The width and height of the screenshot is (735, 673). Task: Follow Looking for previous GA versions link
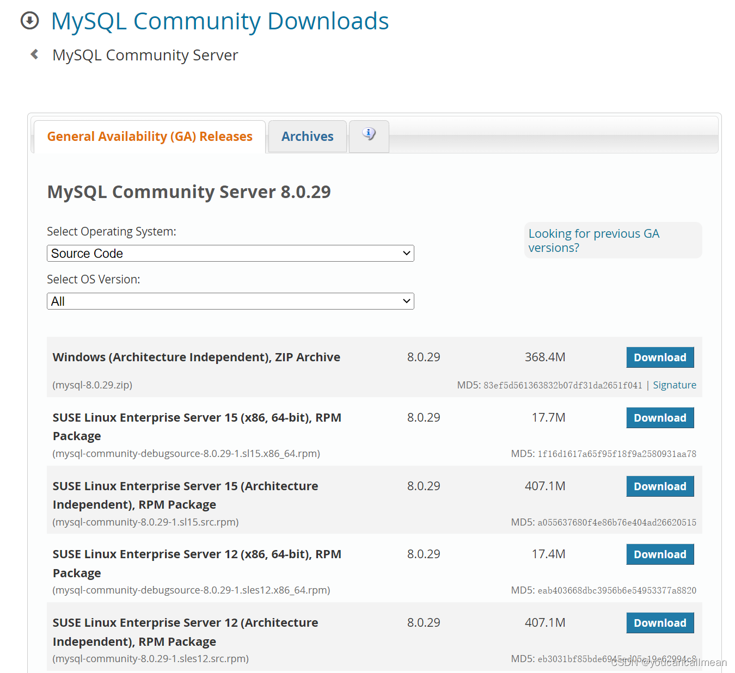pos(593,240)
